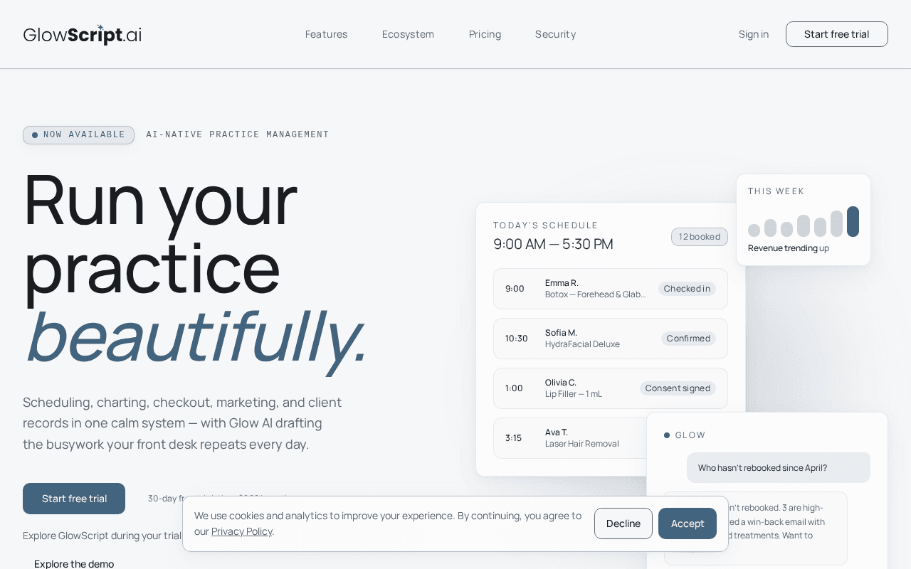This screenshot has height=569, width=911.
Task: Click the Confirmed status pill
Action: [688, 339]
